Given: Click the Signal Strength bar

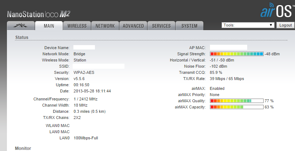Looking at the screenshot, I should pos(237,54).
